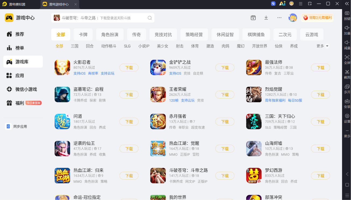
Task: Click the 周年独家福利 tag link
Action: coord(275,100)
